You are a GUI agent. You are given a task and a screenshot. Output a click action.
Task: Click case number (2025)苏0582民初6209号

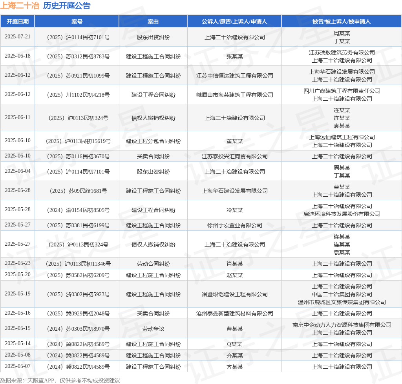click(78, 275)
